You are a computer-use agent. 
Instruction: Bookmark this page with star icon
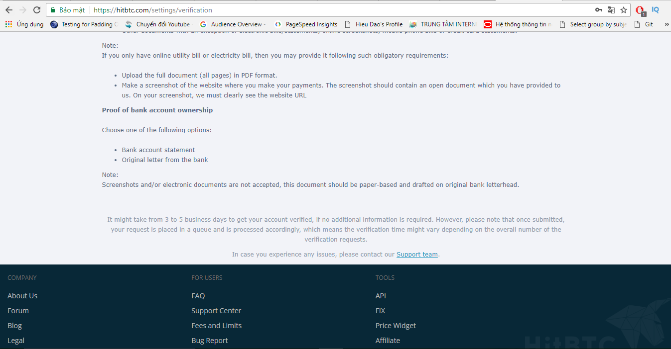click(x=623, y=10)
